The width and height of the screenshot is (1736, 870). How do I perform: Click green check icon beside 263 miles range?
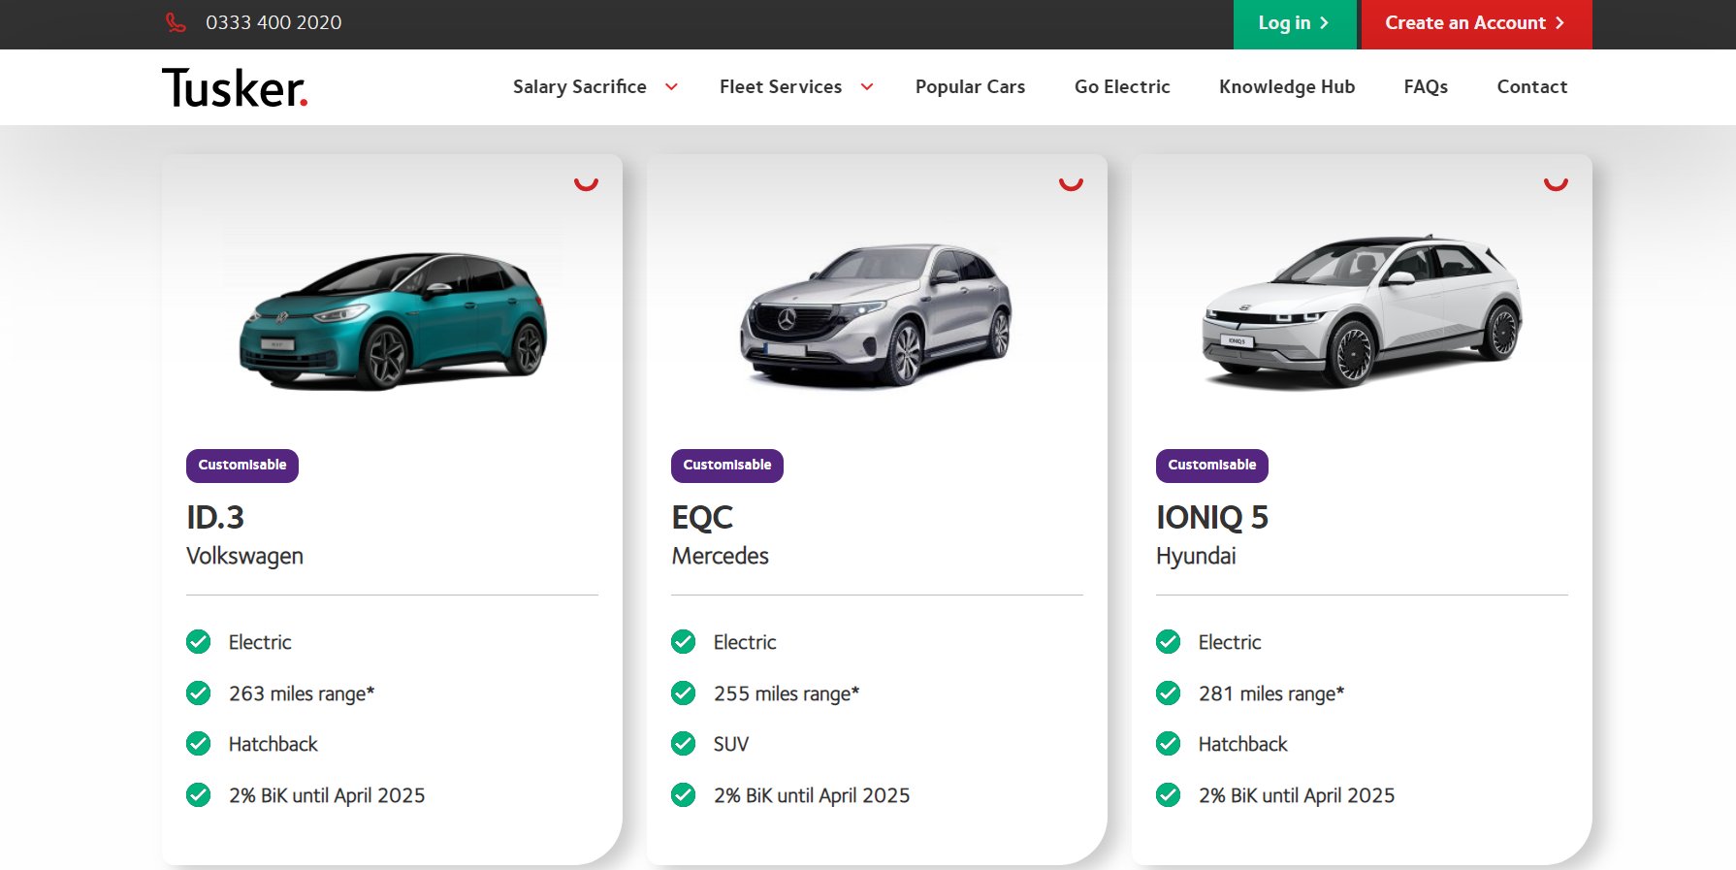[199, 693]
